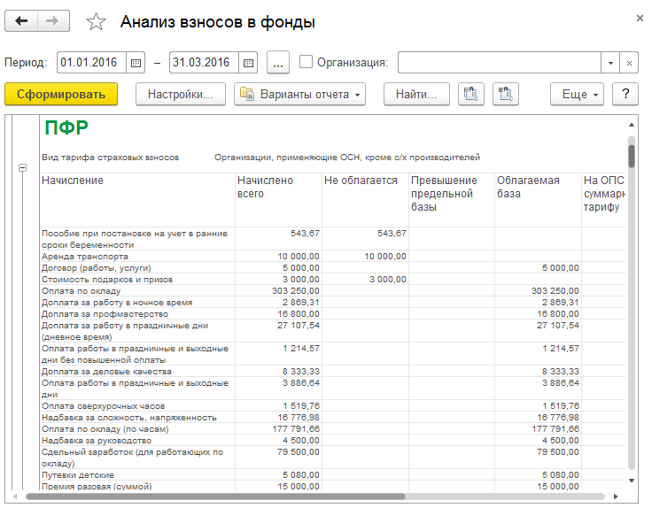Open calendar for period start date
The height and width of the screenshot is (508, 652).
click(x=136, y=63)
